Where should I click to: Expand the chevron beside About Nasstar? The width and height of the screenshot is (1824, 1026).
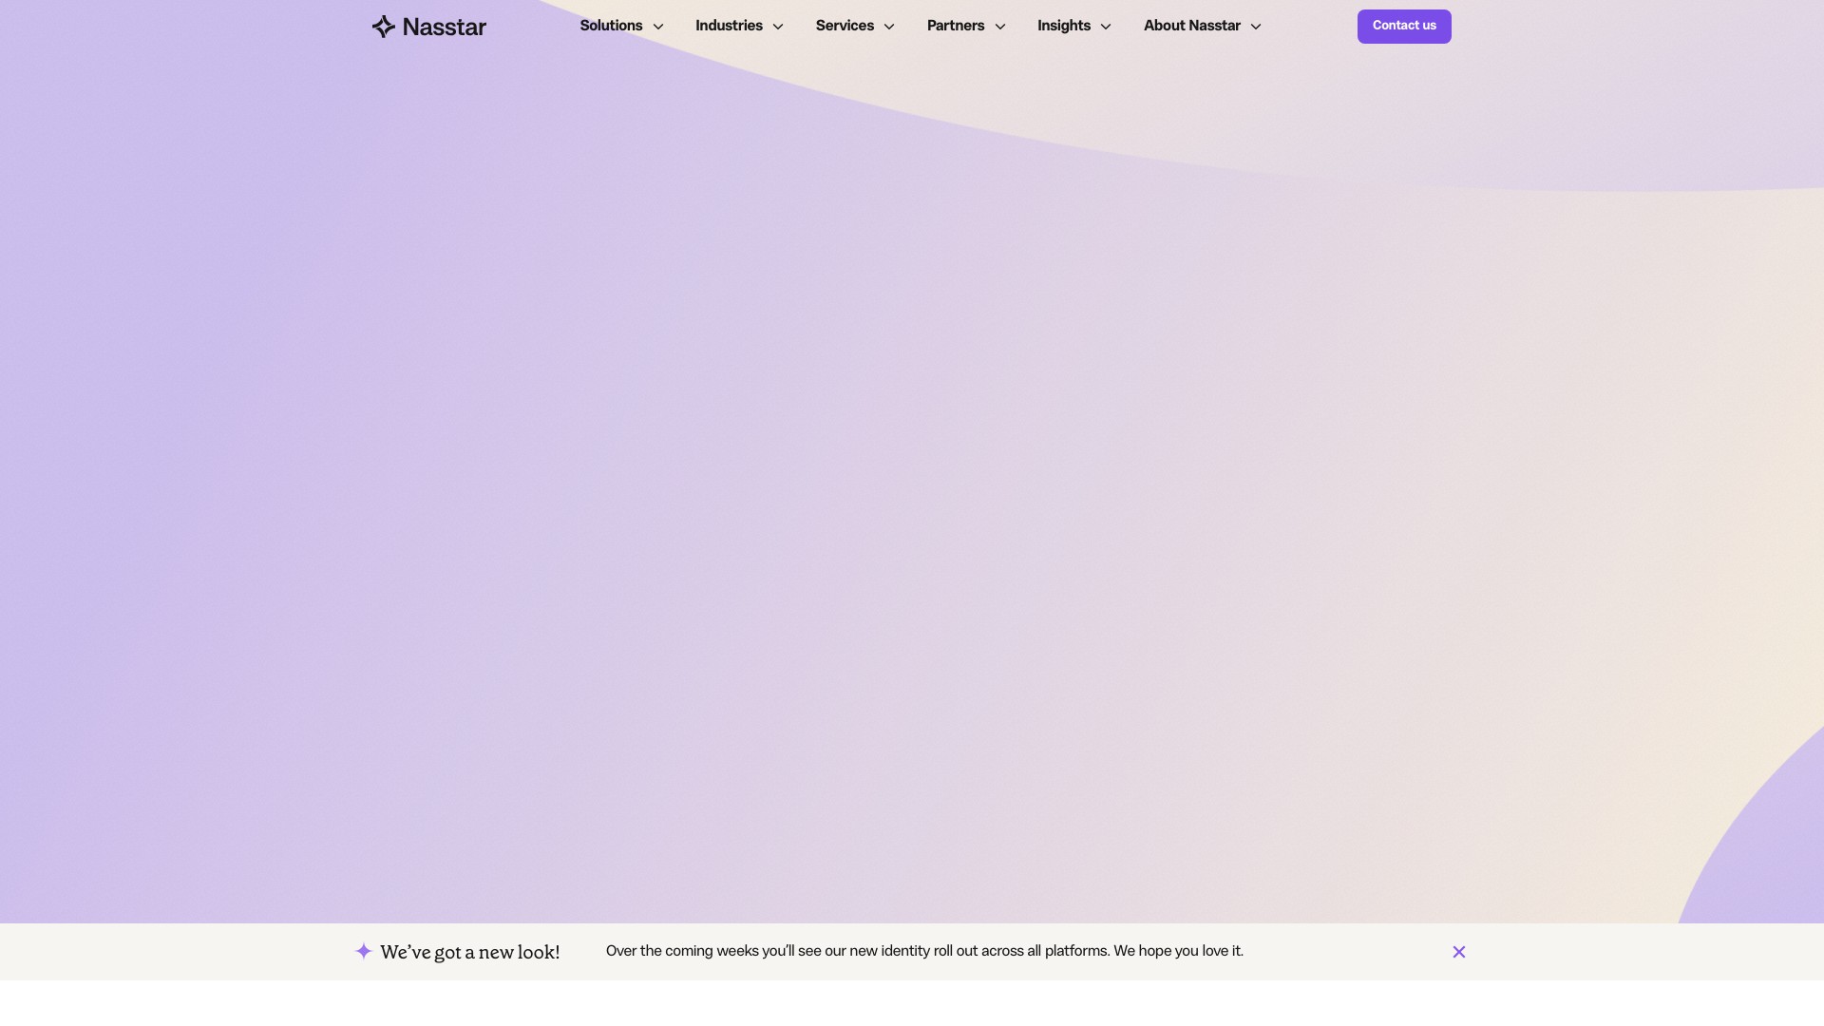click(x=1256, y=27)
